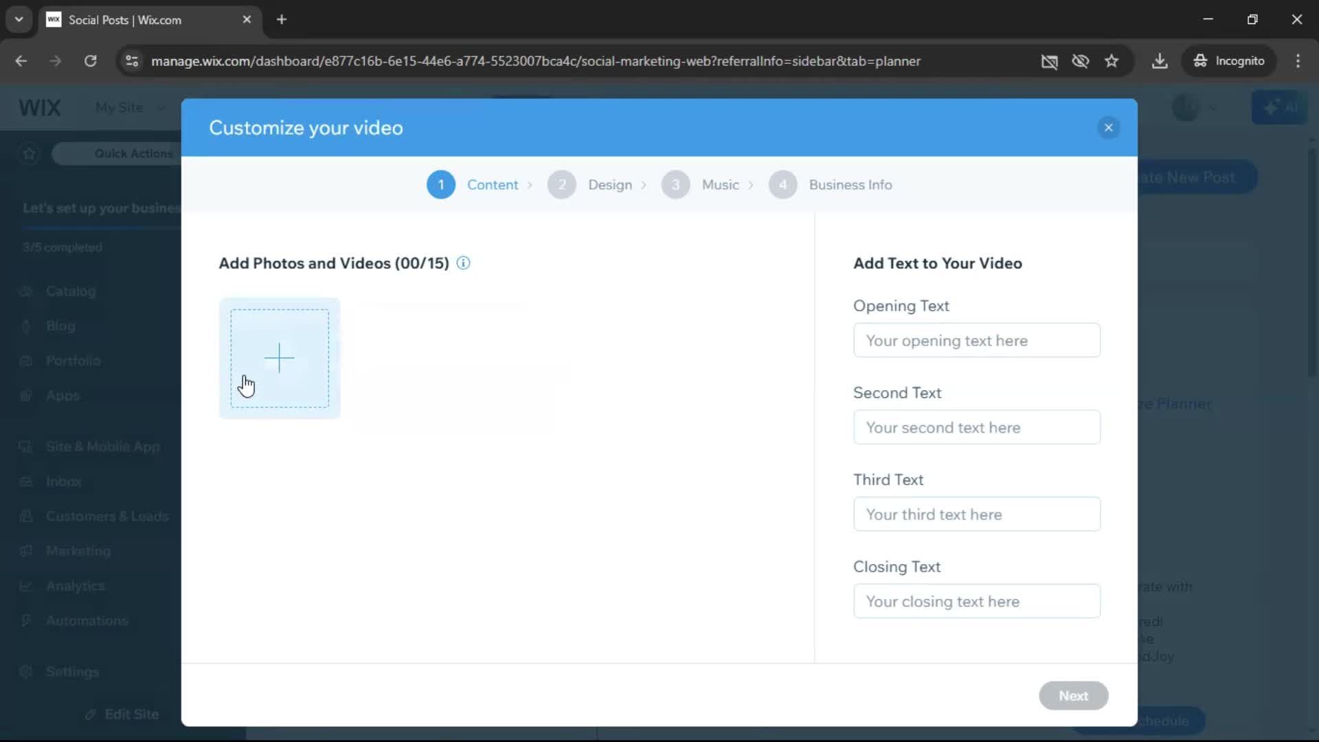This screenshot has width=1319, height=742.
Task: Select the Business Info step
Action: click(x=850, y=185)
